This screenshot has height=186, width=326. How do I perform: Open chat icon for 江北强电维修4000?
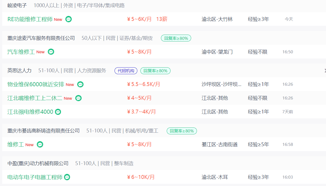tap(58, 112)
